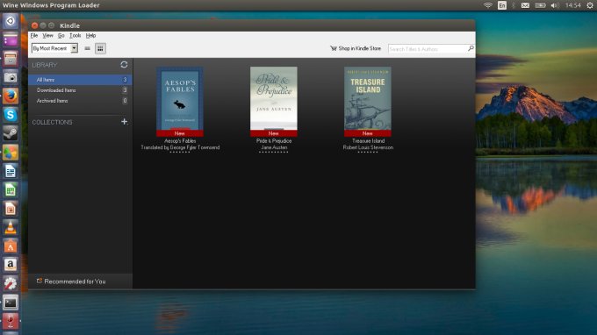Click the 14:54 clock
597x335 pixels.
(573, 5)
